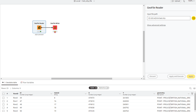Click Show advanced settings link
The height and width of the screenshot is (112, 196).
pyautogui.click(x=156, y=25)
